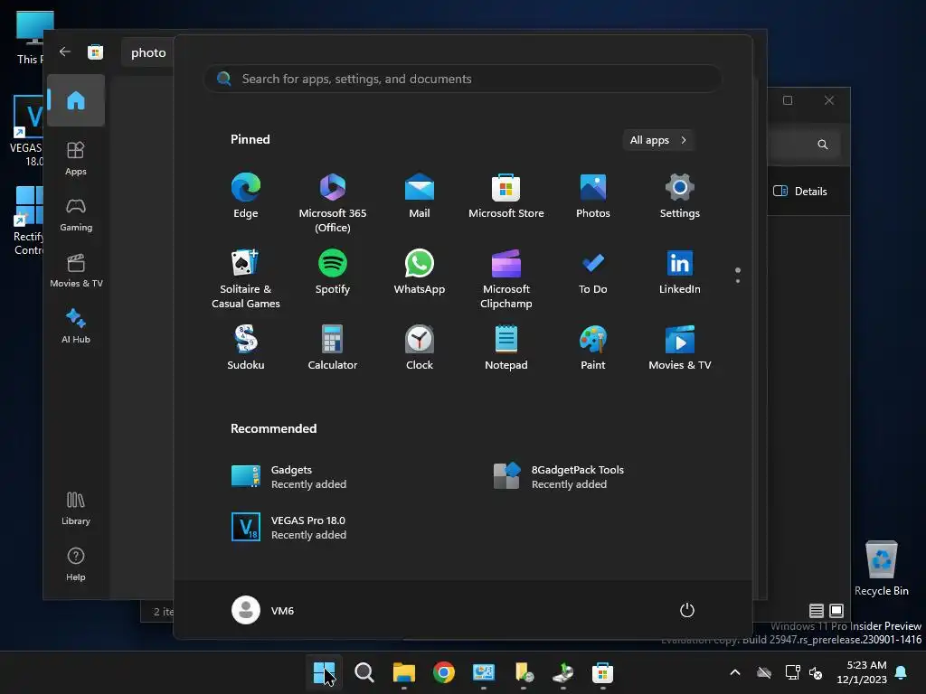
Task: Switch to Apps in Microsoft Store sidebar
Action: [x=76, y=158]
